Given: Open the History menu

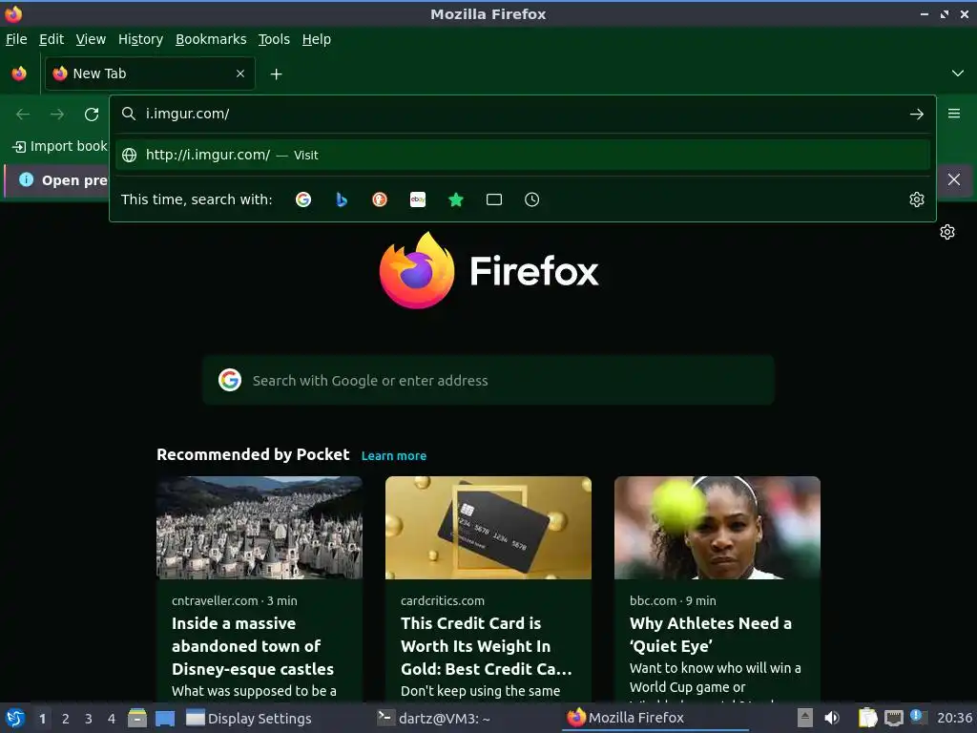Looking at the screenshot, I should tap(141, 39).
